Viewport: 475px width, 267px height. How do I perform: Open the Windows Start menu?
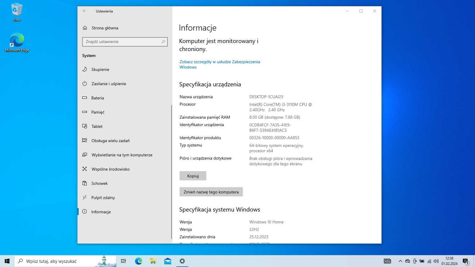(7, 261)
